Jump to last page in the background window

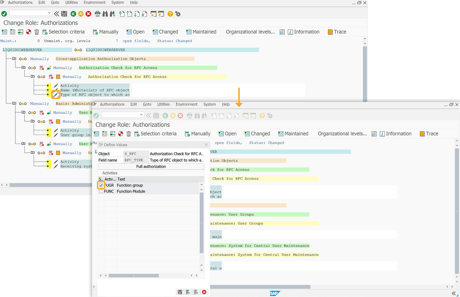coord(144,14)
